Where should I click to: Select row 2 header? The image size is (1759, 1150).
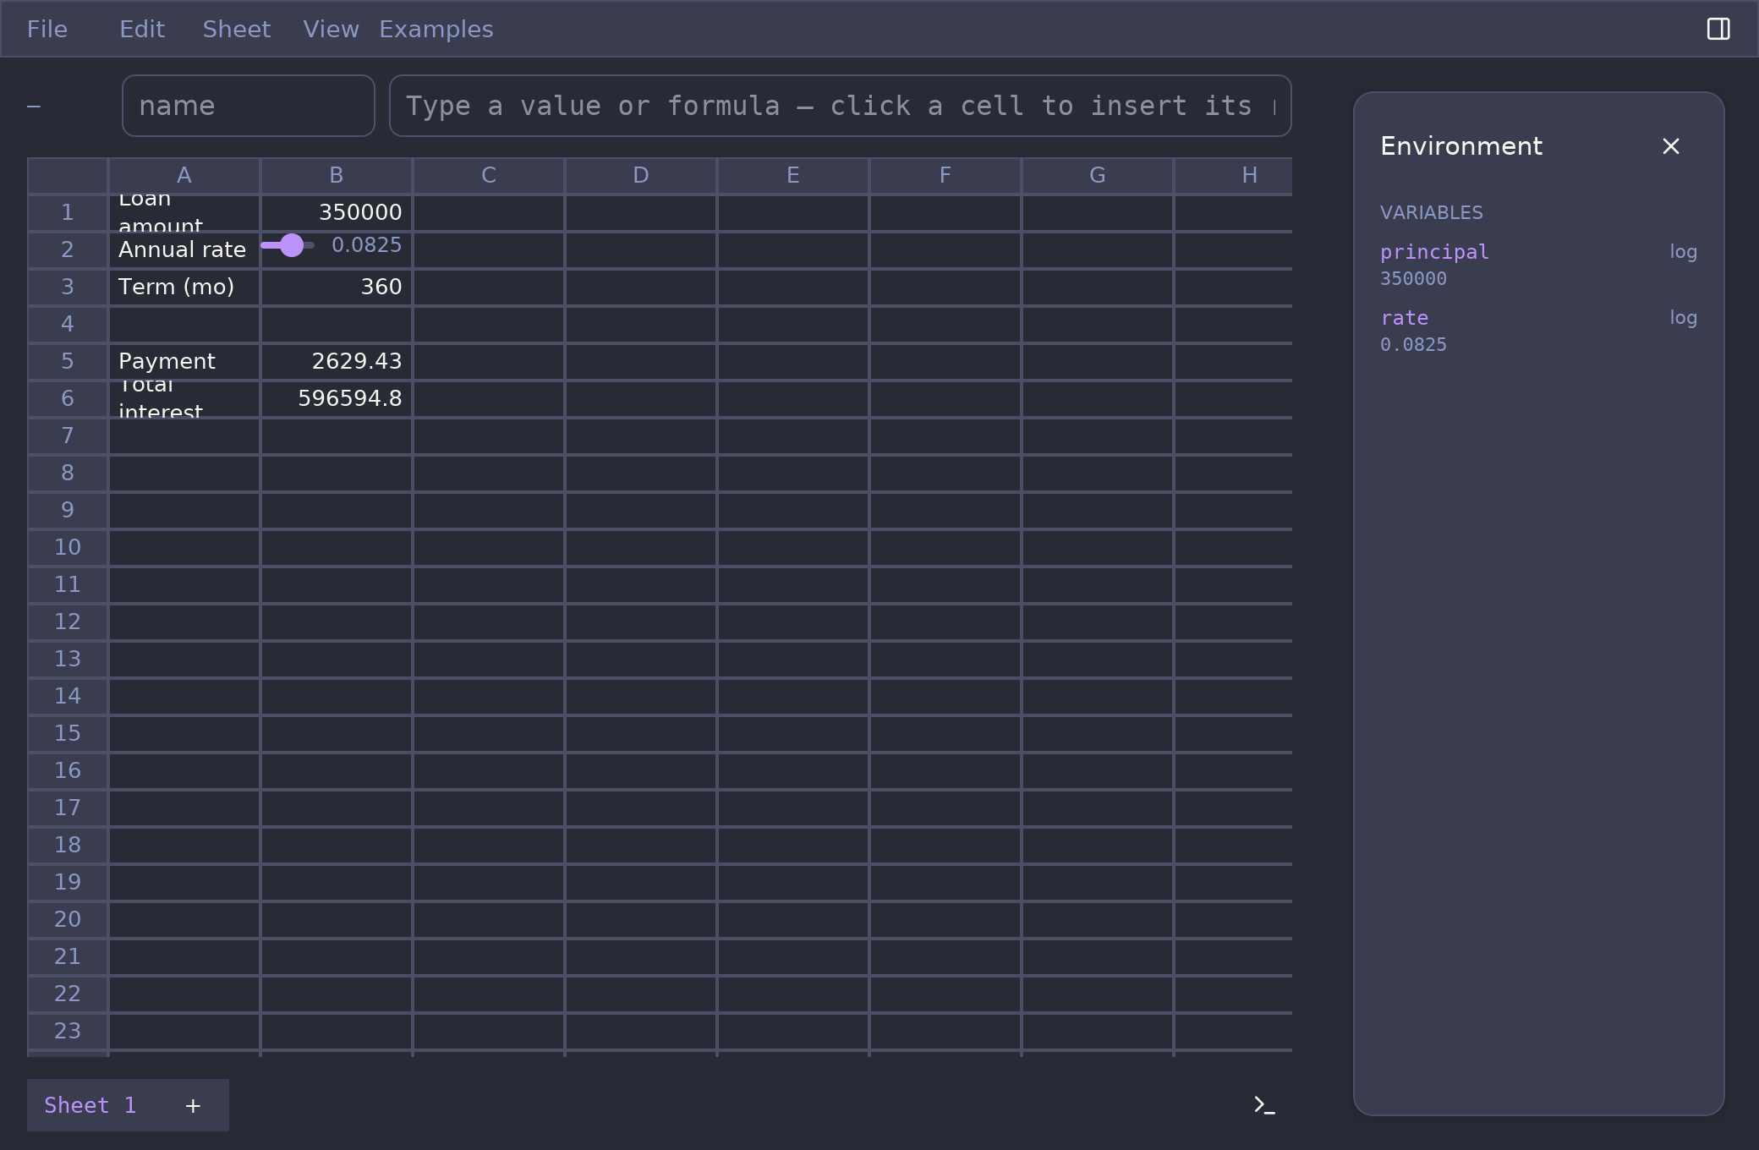tap(68, 249)
